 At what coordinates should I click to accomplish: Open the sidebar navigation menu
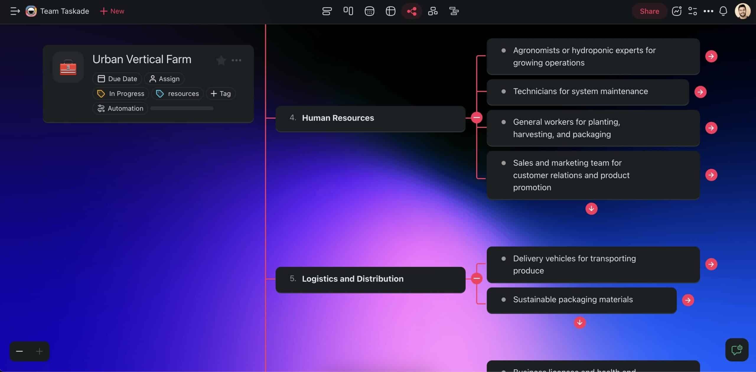click(14, 11)
